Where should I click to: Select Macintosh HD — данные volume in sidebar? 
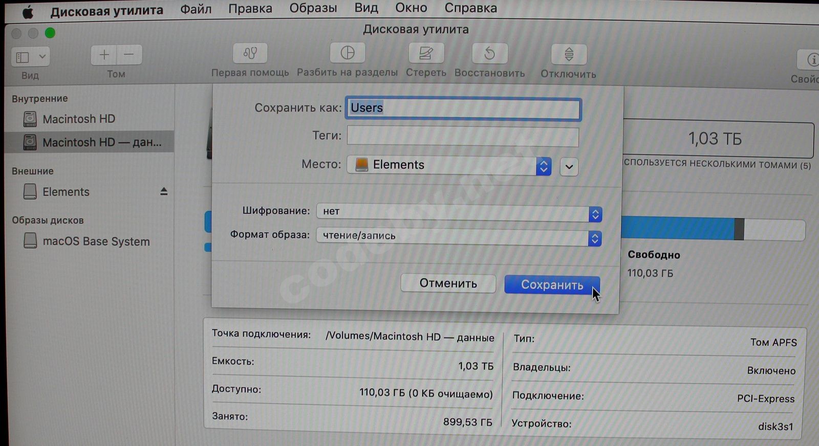(90, 142)
